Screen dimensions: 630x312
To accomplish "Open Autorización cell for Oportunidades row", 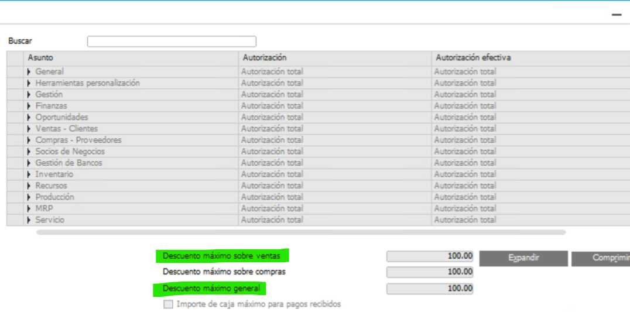I will click(x=334, y=118).
